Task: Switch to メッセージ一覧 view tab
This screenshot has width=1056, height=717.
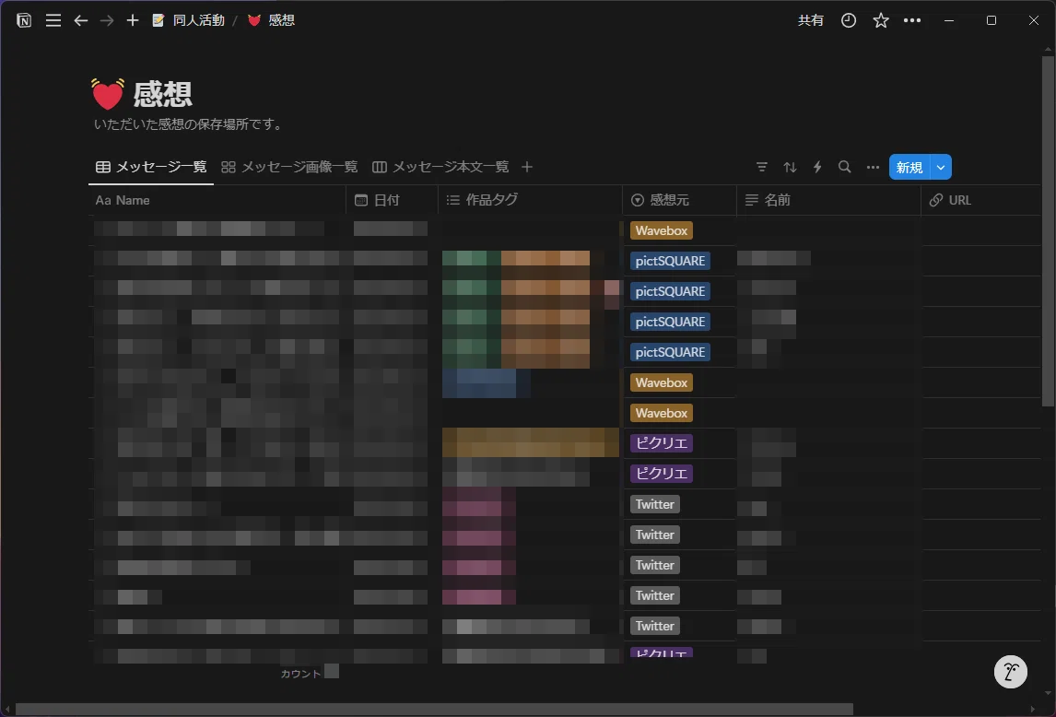Action: click(x=151, y=167)
